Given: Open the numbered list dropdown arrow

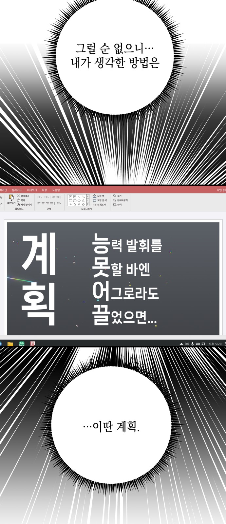Looking at the screenshot, I should (x=49, y=197).
